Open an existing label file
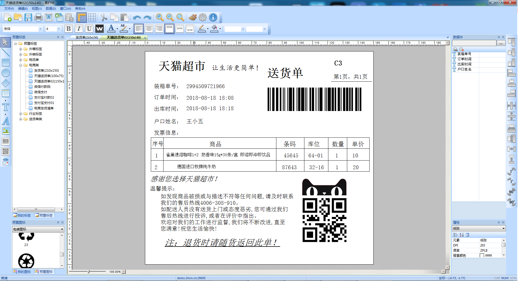 (x=18, y=18)
